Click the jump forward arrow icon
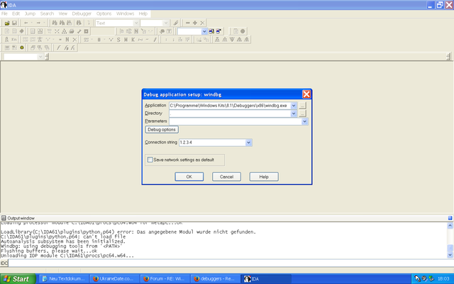 (38, 23)
